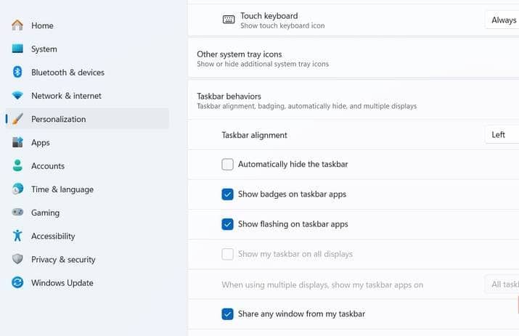Click the Personalization paintbrush icon

17,119
